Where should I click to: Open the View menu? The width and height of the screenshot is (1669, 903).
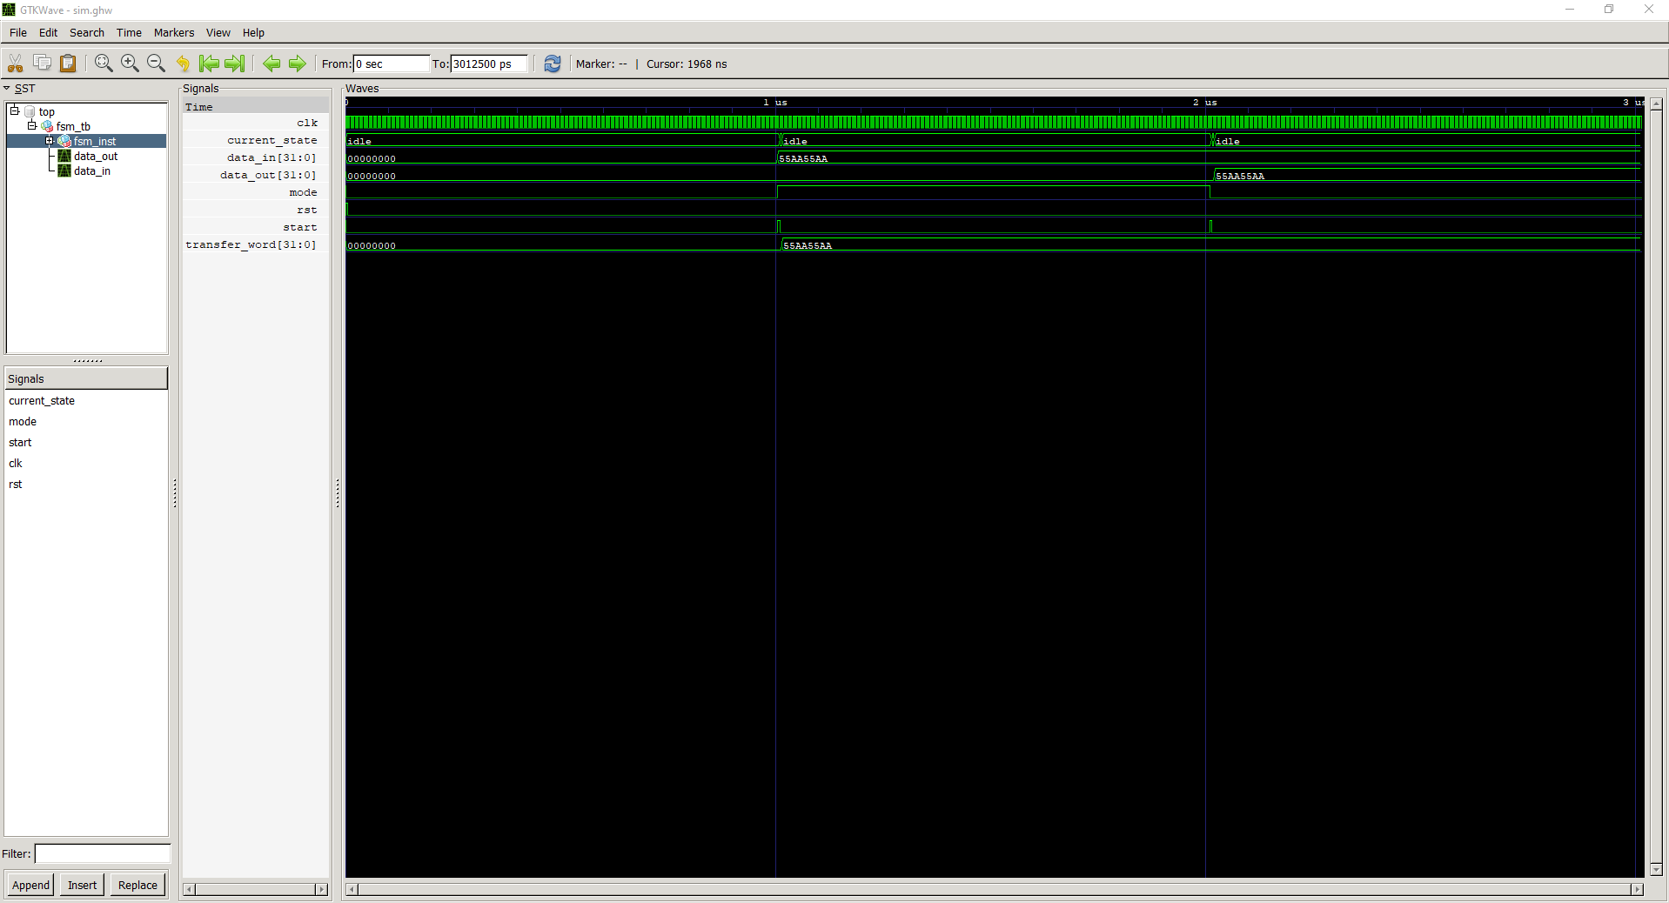click(x=218, y=33)
